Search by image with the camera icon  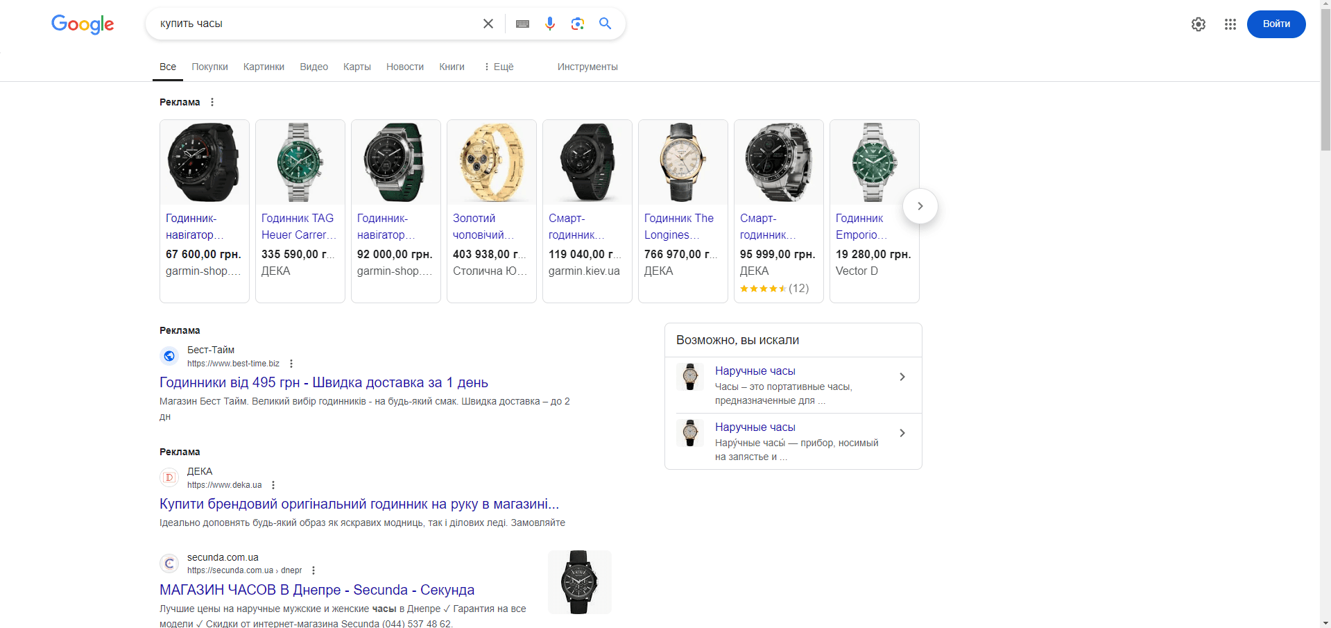pyautogui.click(x=577, y=24)
